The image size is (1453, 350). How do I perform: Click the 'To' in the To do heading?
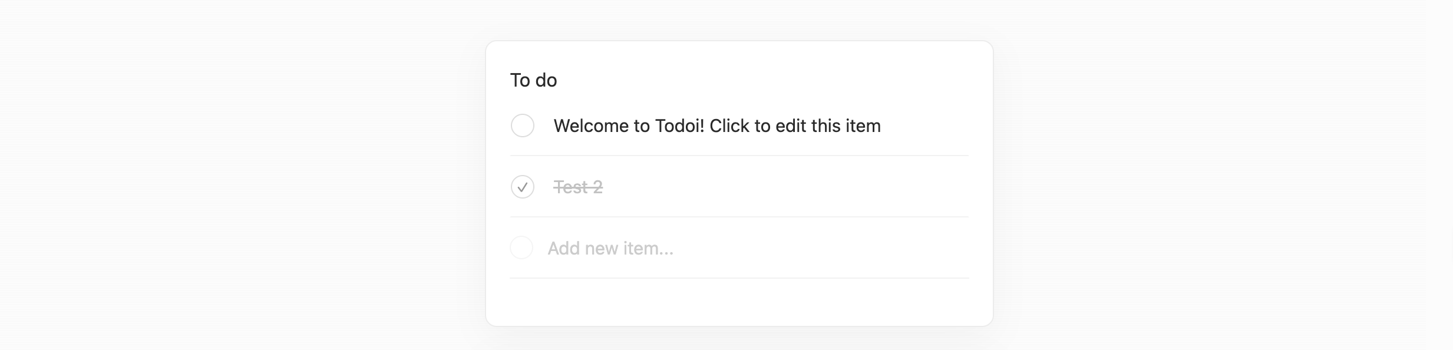point(520,80)
